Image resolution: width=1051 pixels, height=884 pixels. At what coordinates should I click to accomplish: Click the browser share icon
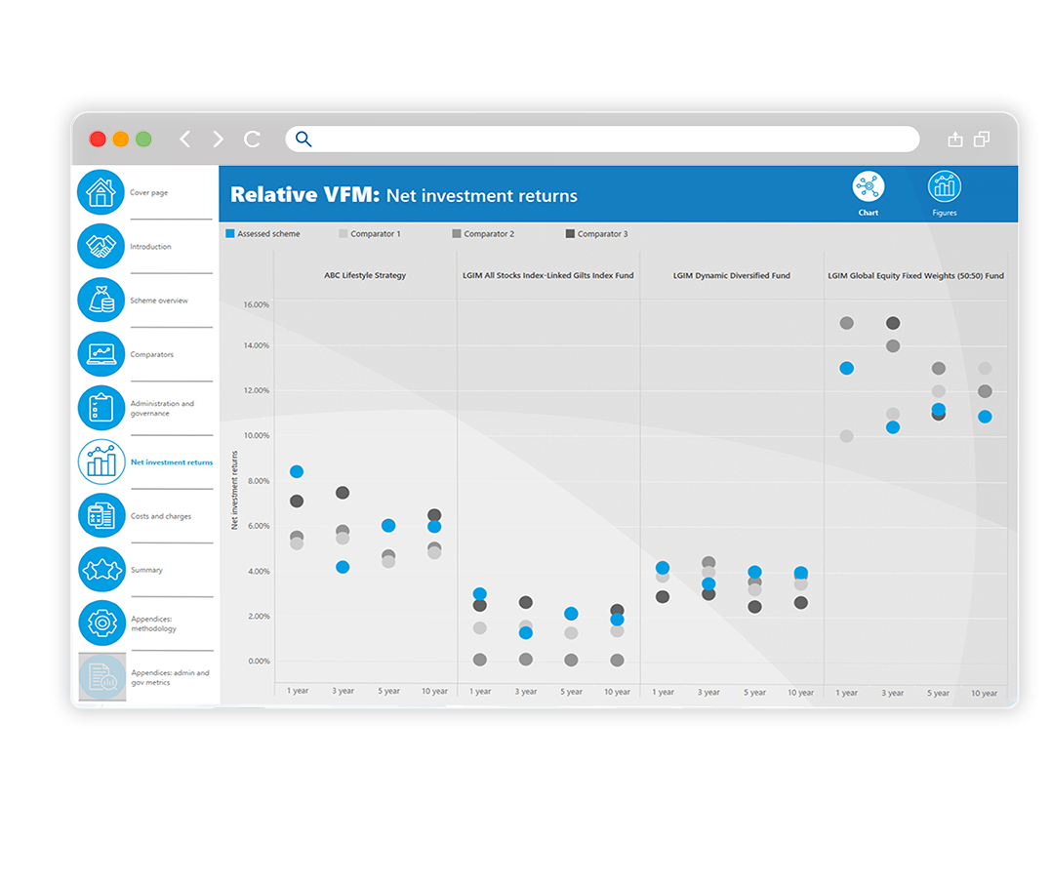[x=954, y=140]
